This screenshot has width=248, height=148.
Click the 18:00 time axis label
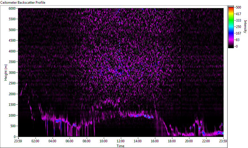point(172,141)
